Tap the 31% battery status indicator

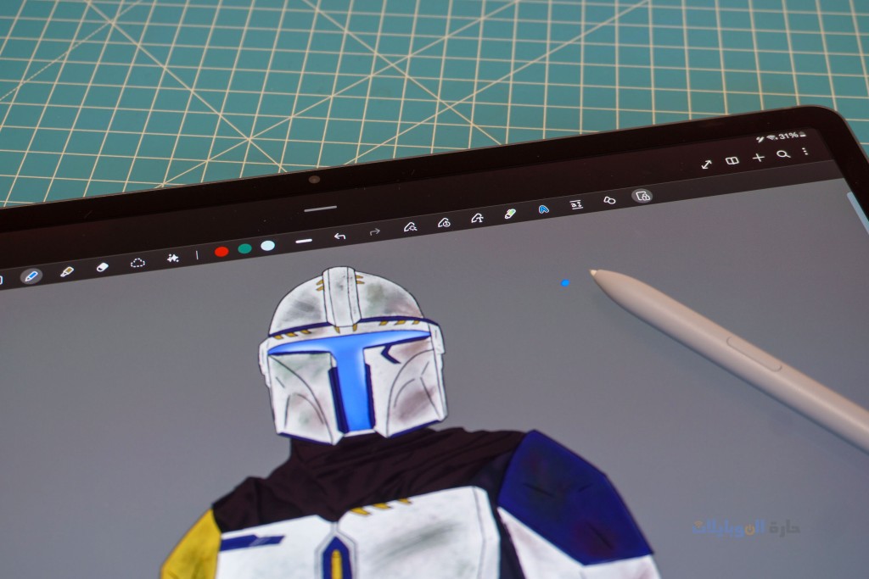[792, 136]
